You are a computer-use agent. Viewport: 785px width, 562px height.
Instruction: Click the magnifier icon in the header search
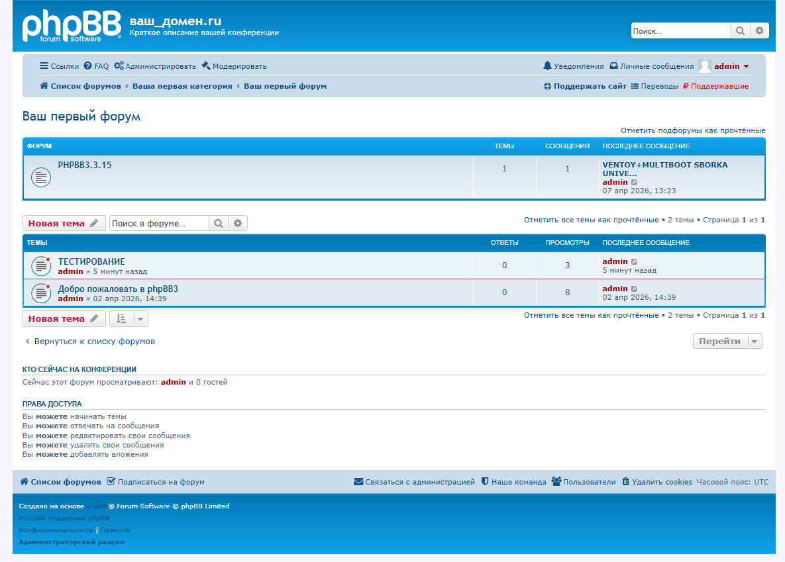[740, 30]
